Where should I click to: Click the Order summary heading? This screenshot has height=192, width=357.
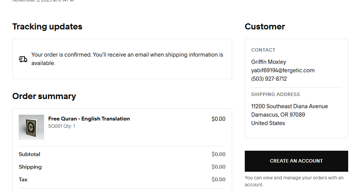(x=44, y=96)
